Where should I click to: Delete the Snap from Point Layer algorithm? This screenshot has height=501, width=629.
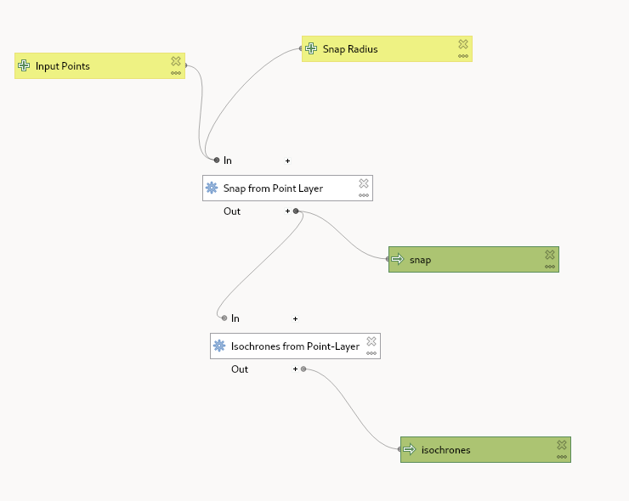364,183
